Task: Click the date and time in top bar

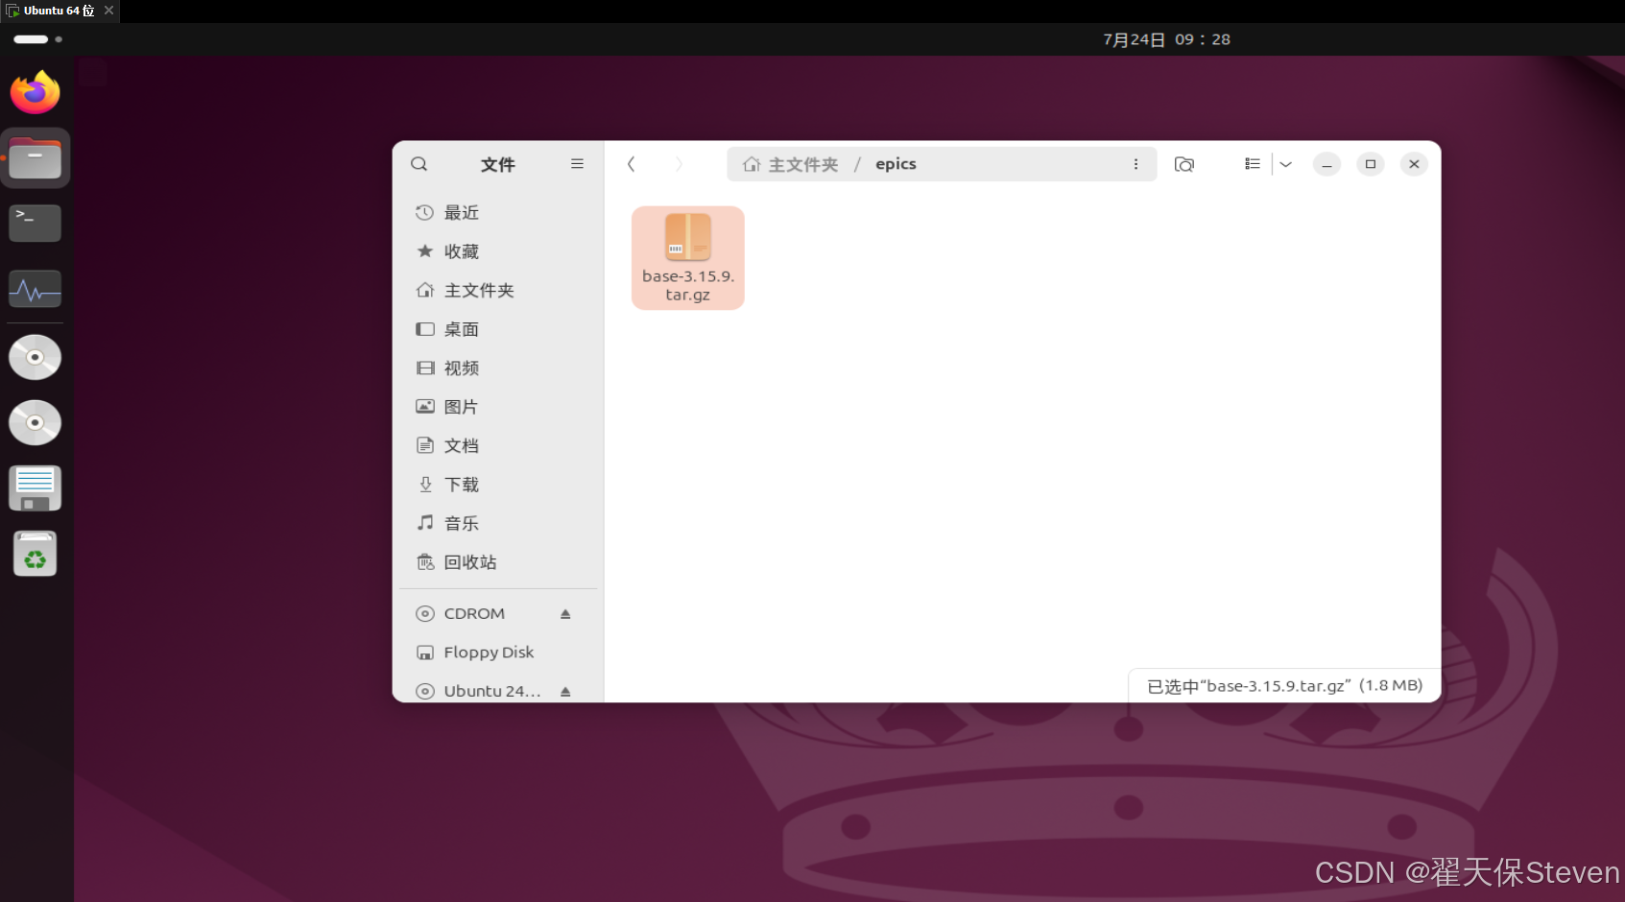Action: [1166, 39]
